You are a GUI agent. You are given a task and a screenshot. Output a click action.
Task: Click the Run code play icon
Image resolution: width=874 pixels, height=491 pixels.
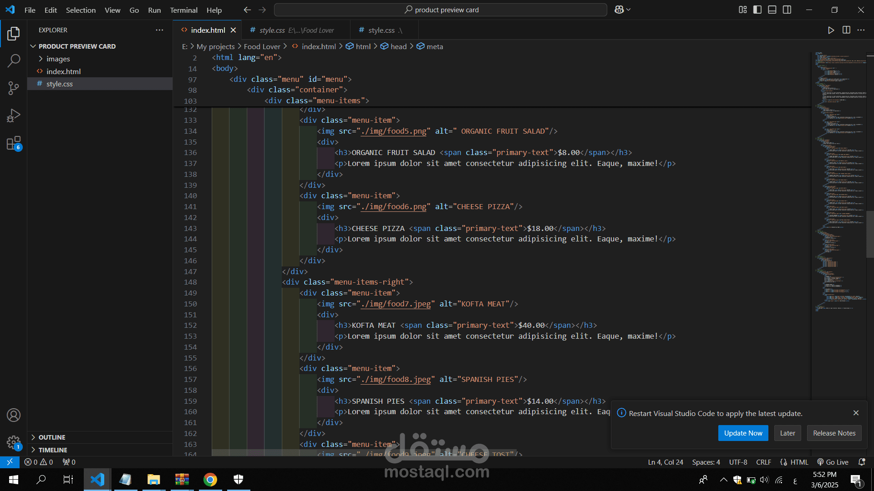831,30
